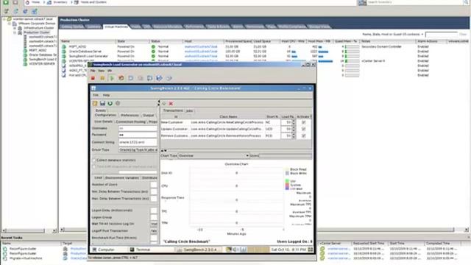Open the Summary tab of Production Cluster
Image resolution: width=471 pixels, height=265 pixels.
click(x=93, y=26)
